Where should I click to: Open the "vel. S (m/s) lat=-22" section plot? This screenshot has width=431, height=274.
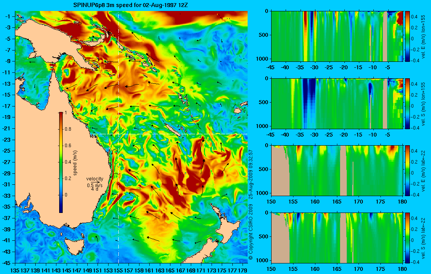click(337, 238)
